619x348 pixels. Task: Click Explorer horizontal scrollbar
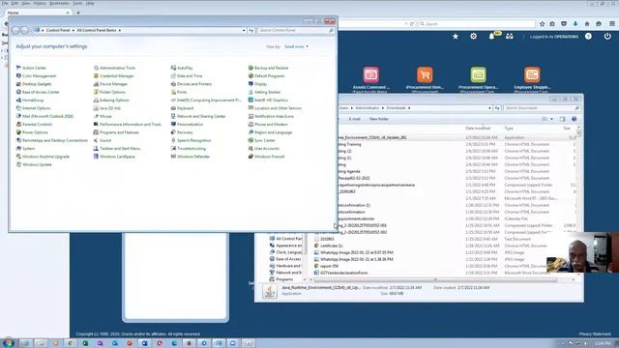coord(435,279)
